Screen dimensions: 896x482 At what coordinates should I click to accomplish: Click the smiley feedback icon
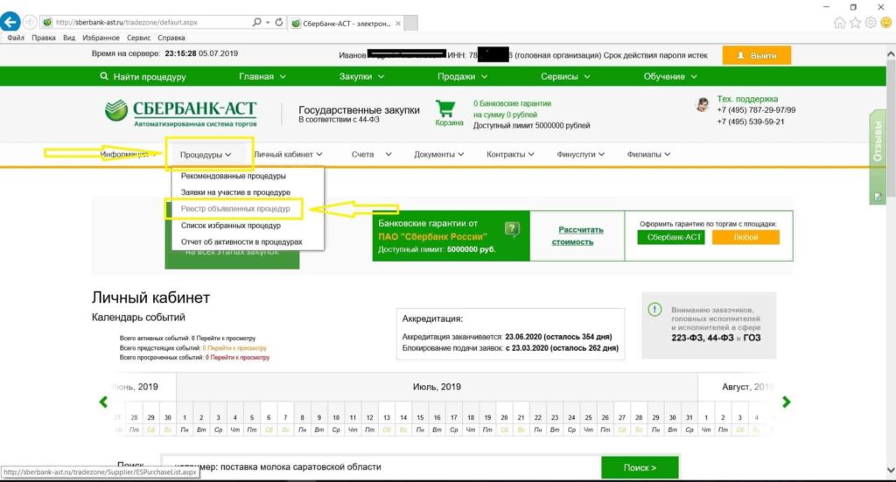(886, 22)
